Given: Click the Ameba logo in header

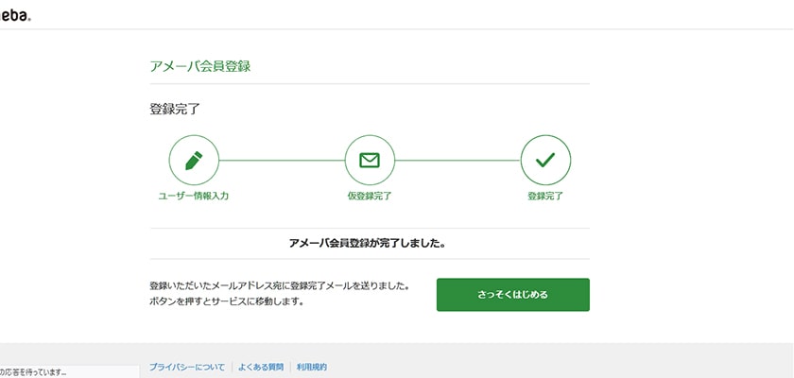Looking at the screenshot, I should click(16, 15).
